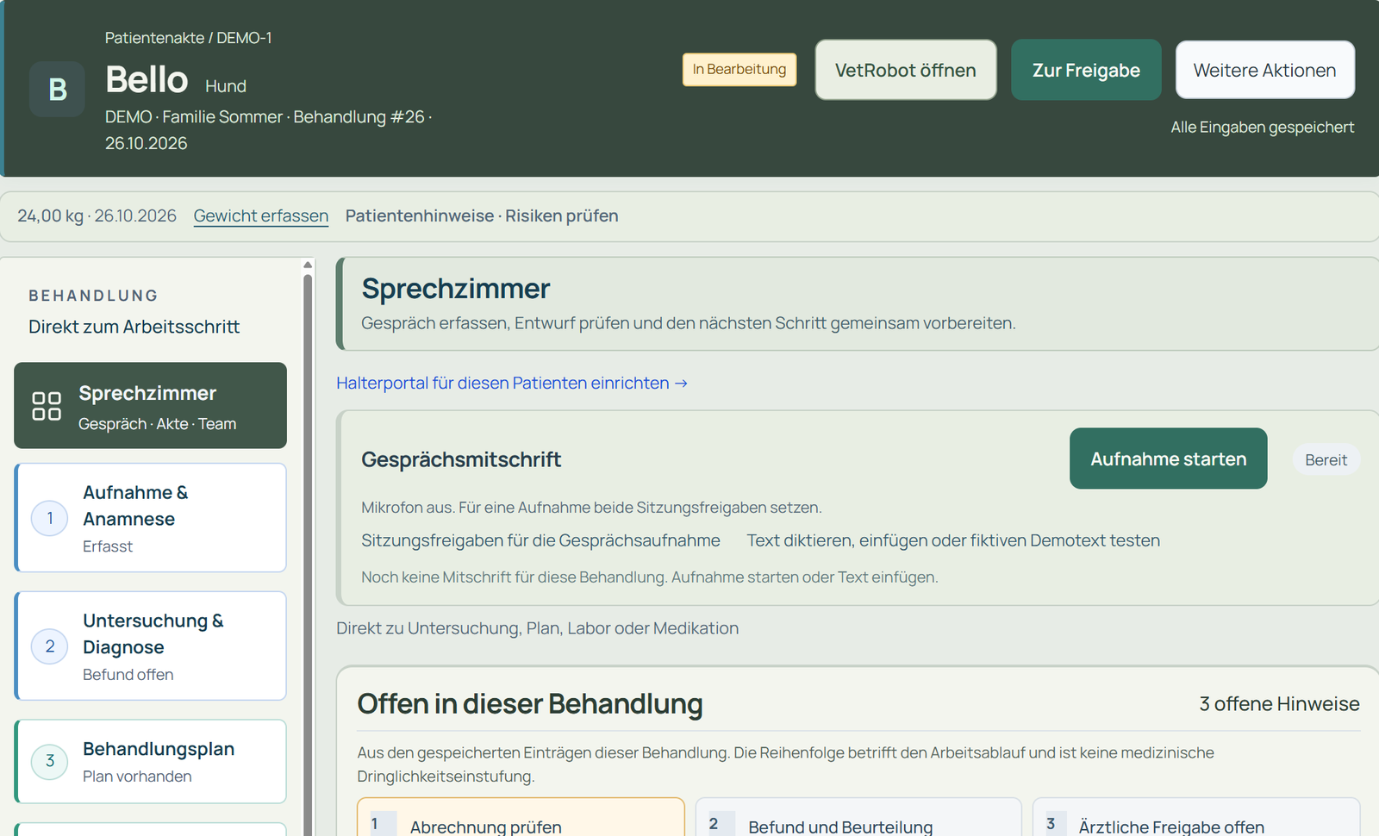Go to the Behandlungsplan step
The height and width of the screenshot is (836, 1379).
[x=151, y=762]
